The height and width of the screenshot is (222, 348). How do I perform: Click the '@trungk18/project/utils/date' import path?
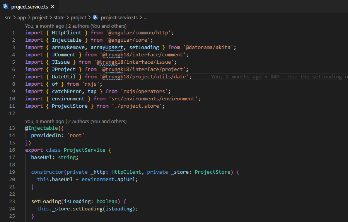pos(144,76)
